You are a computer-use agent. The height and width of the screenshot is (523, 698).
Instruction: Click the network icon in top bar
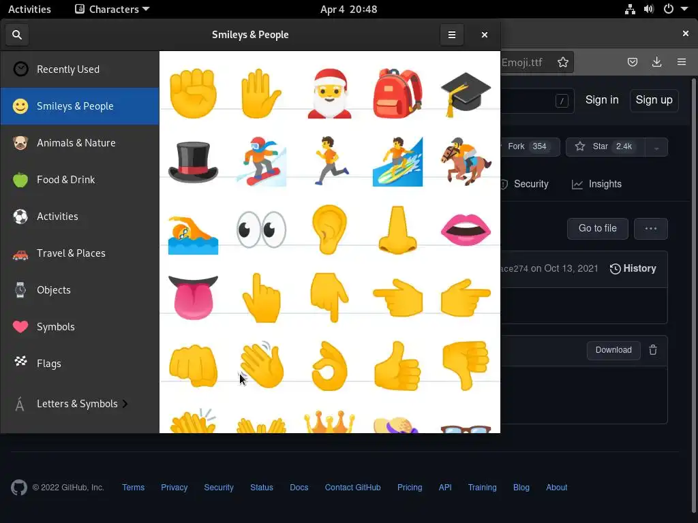pos(630,9)
